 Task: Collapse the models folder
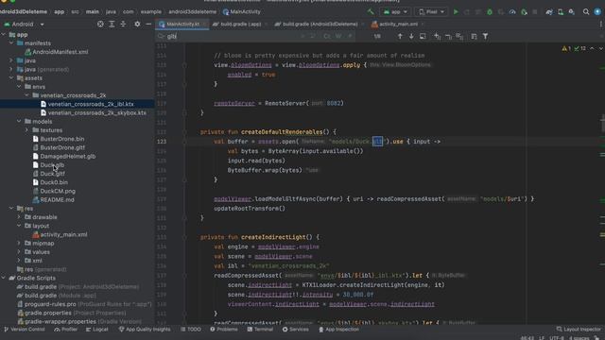19,122
